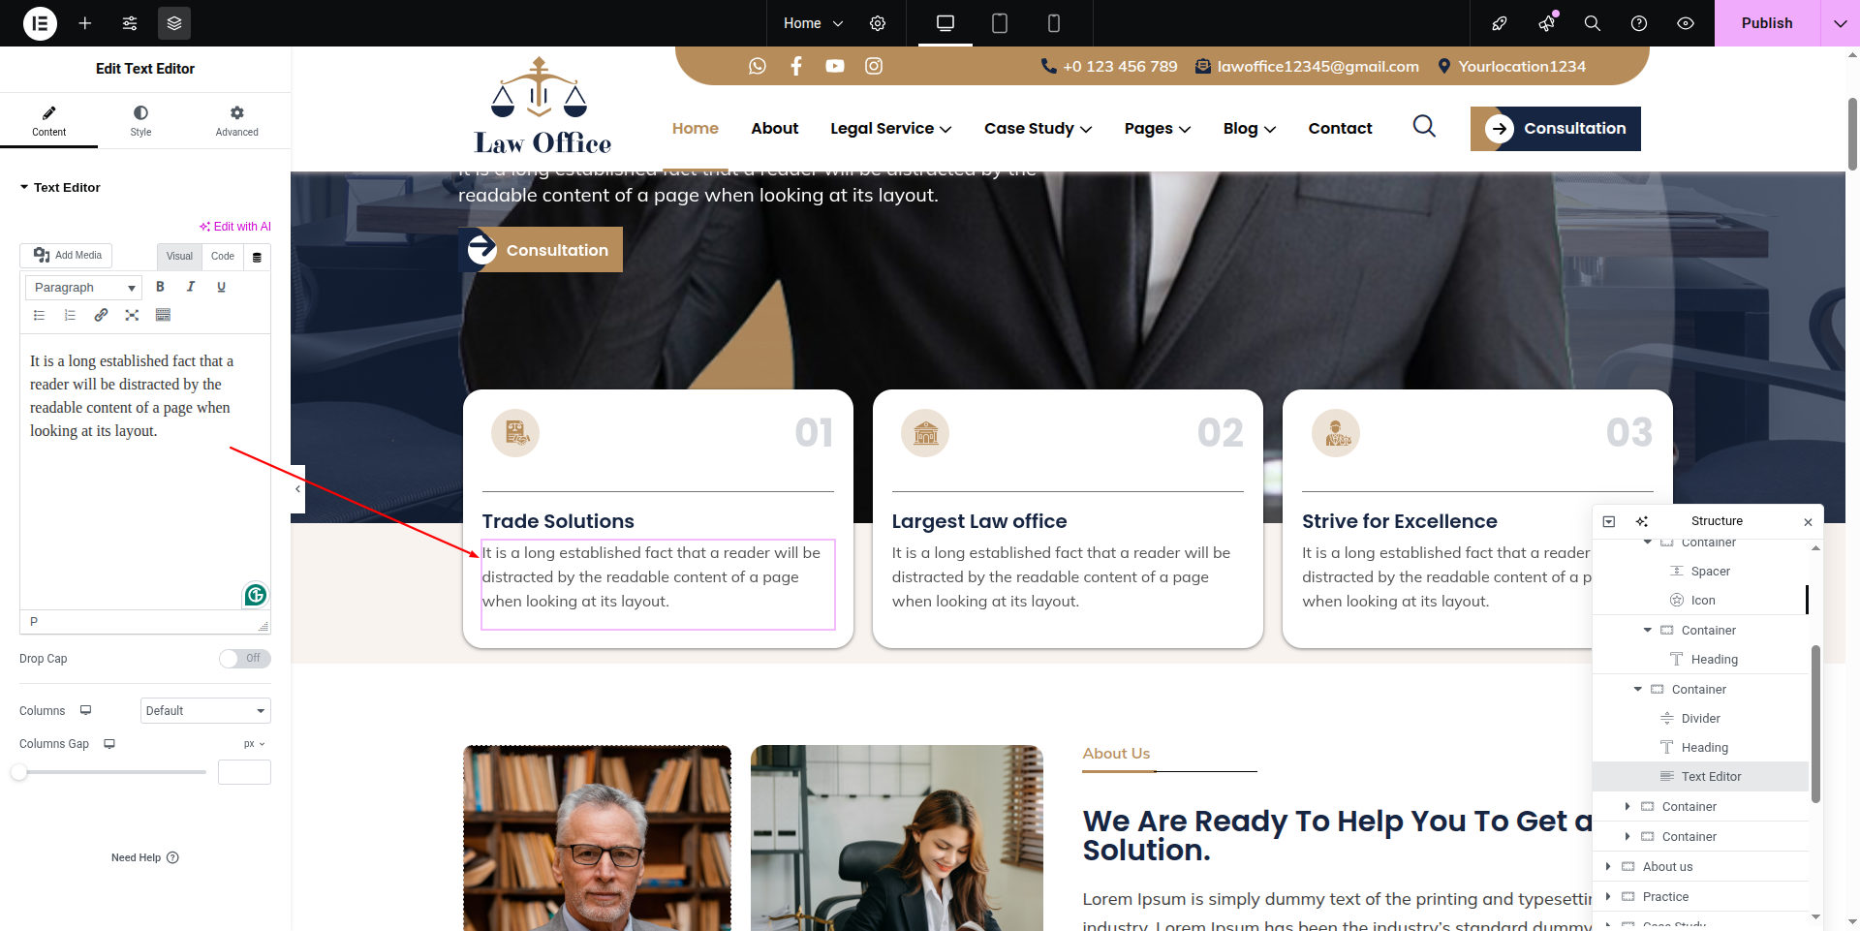Open the Columns Default dropdown
The image size is (1860, 931).
point(205,711)
